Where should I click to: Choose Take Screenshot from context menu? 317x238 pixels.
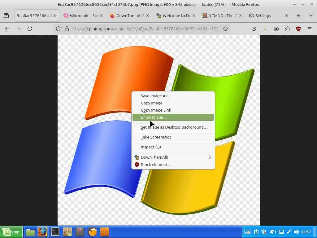[173, 137]
